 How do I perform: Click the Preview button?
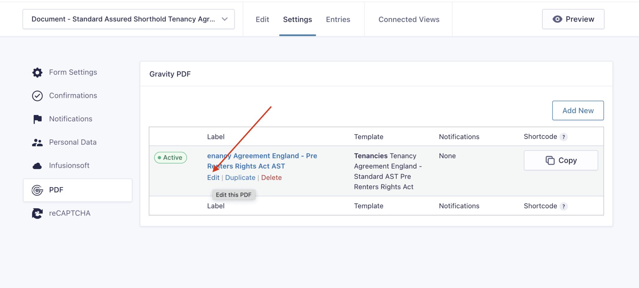573,19
